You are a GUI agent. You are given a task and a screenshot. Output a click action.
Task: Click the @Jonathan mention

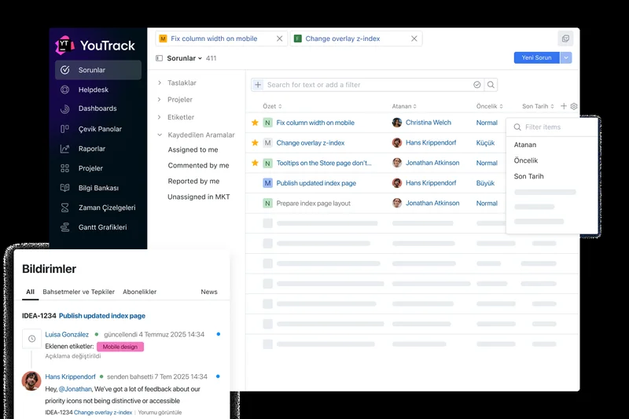[75, 389]
